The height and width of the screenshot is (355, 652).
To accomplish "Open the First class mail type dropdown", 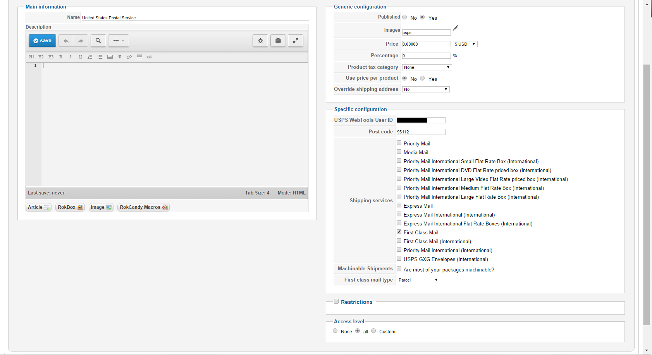I will coord(418,280).
